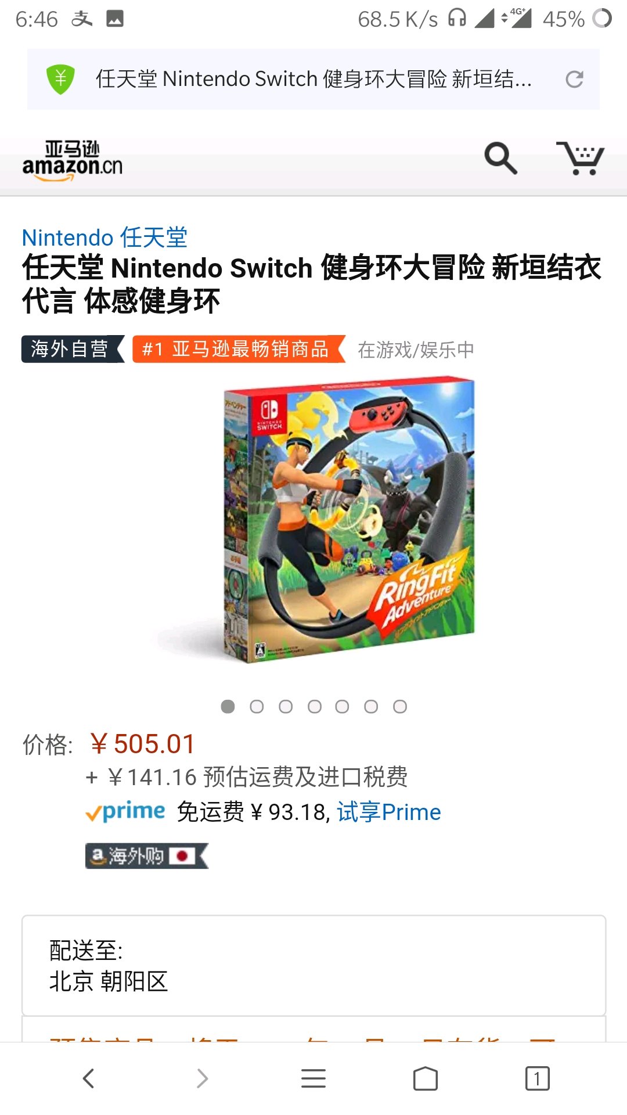Open the Nintendo 任天堂 brand link
The height and width of the screenshot is (1115, 627).
point(105,238)
